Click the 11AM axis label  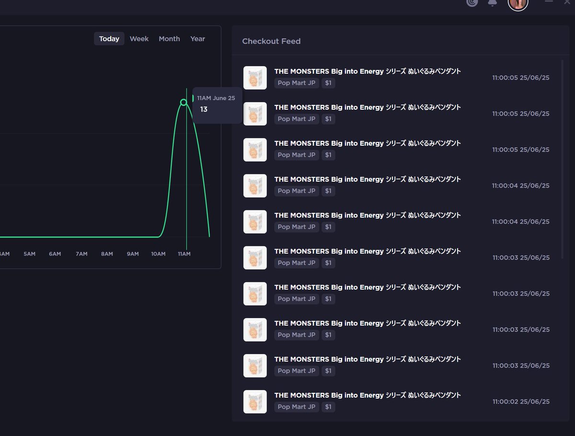184,254
